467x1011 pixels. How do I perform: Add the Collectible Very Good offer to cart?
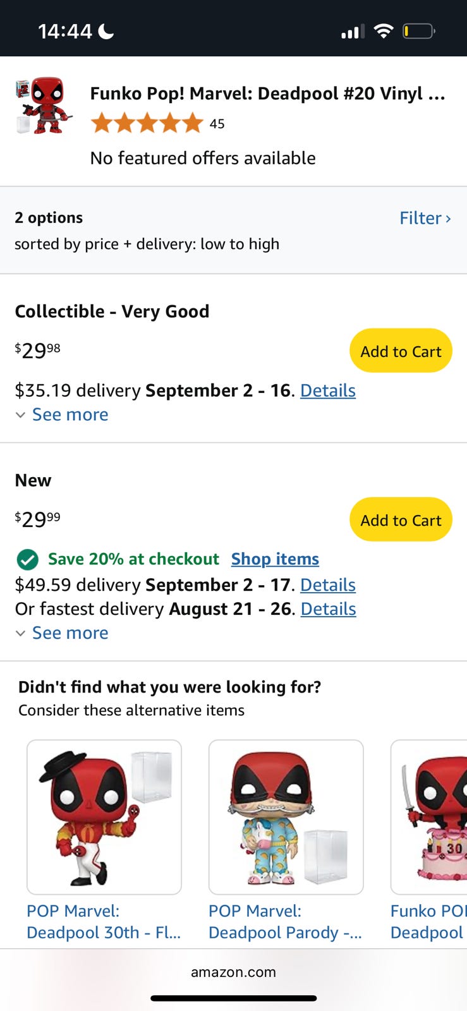(x=401, y=351)
